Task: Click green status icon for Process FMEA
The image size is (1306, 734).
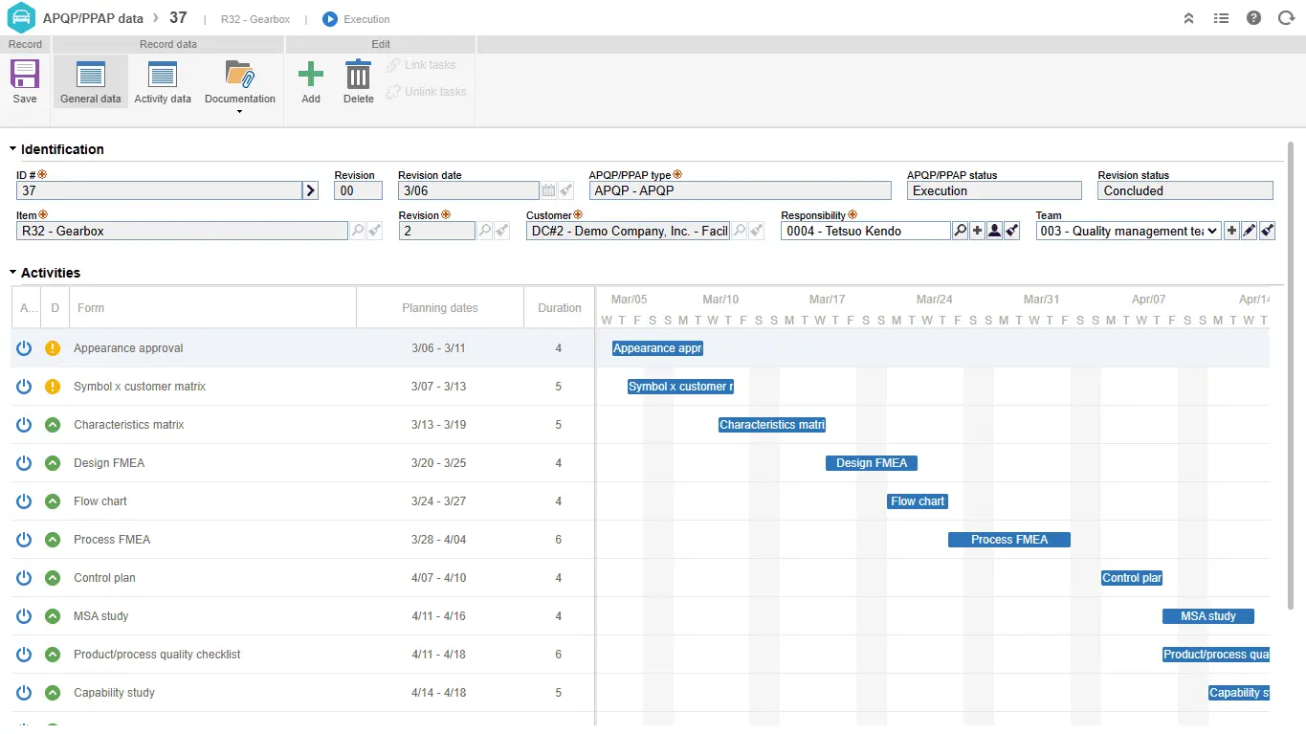Action: [53, 540]
